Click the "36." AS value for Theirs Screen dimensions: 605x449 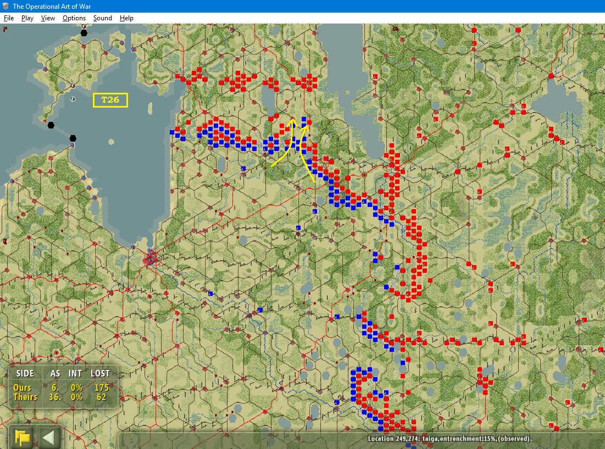tap(55, 397)
